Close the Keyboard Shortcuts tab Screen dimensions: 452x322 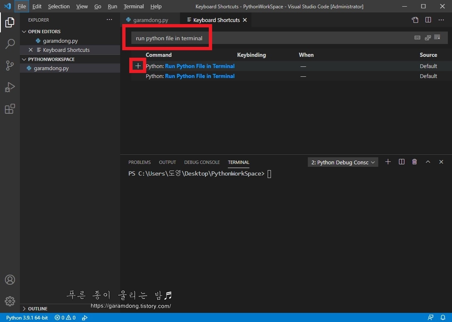click(x=245, y=20)
